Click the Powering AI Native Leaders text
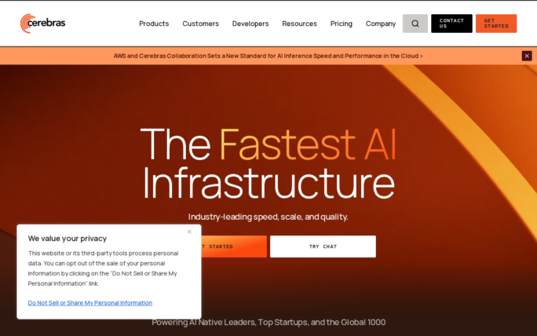The image size is (537, 336). tap(268, 322)
